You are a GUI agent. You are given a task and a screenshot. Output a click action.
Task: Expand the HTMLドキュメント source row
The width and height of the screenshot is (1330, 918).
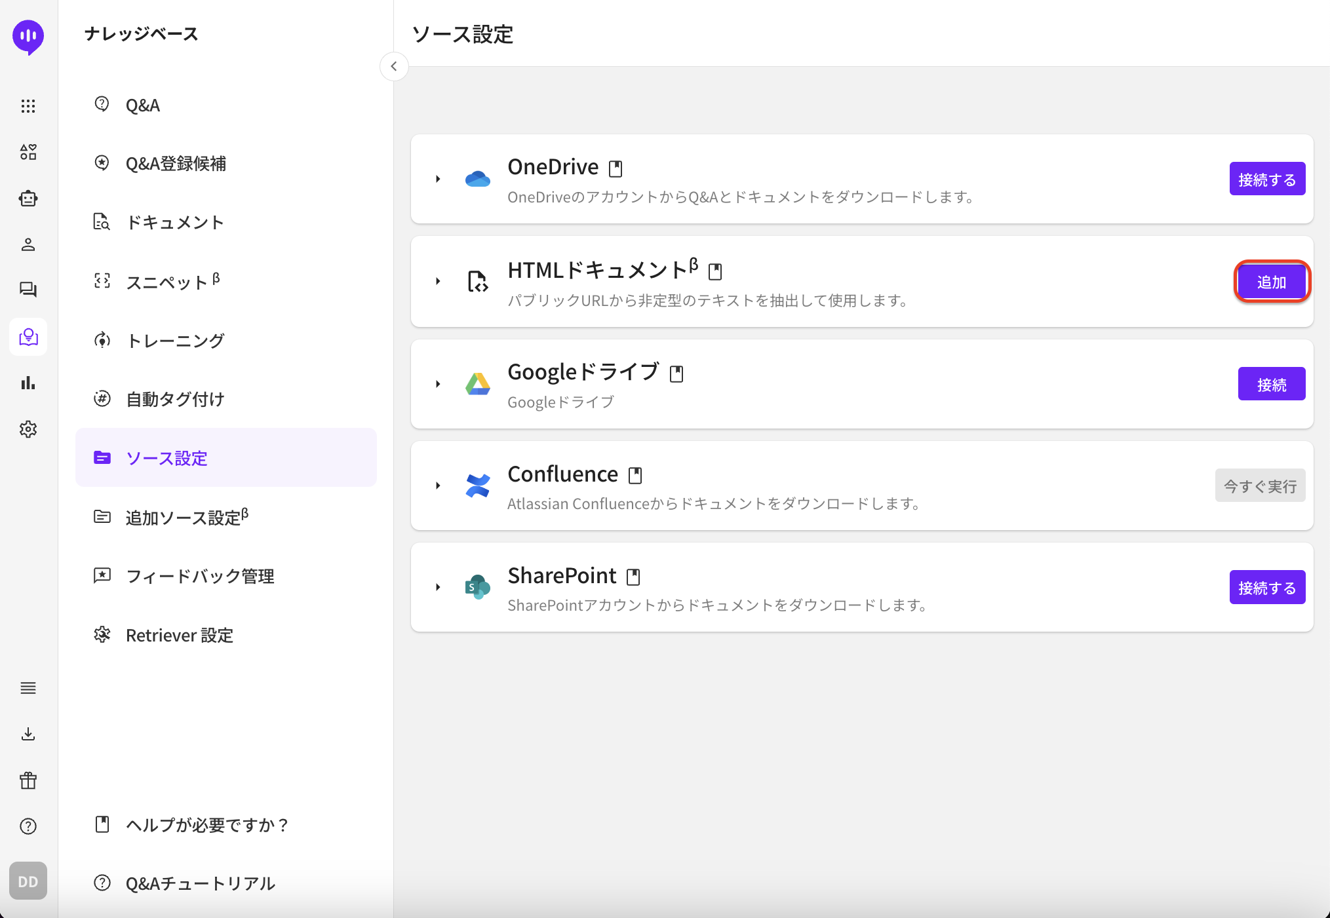(438, 281)
